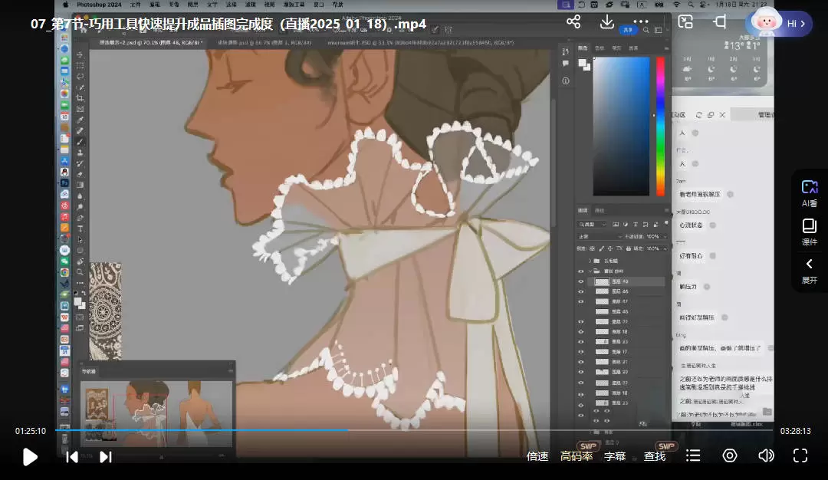Click the Chrome icon in the Dock
828x480 pixels.
(64, 272)
